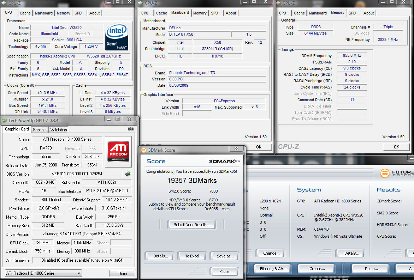This screenshot has width=414, height=280.
Task: Export score with To Excel button
Action: 192,256
